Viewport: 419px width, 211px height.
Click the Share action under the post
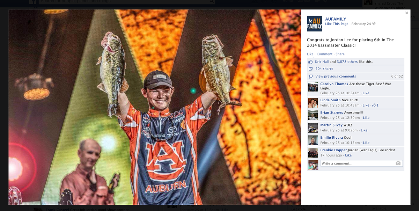point(340,54)
